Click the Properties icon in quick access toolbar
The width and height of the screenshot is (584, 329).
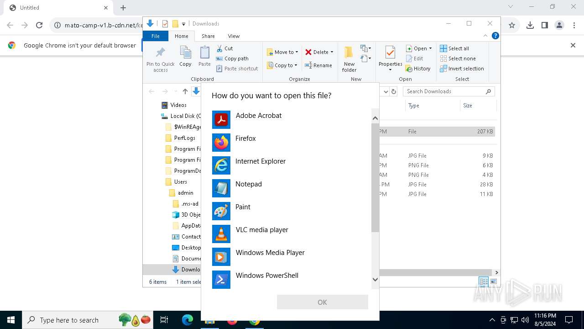165,24
